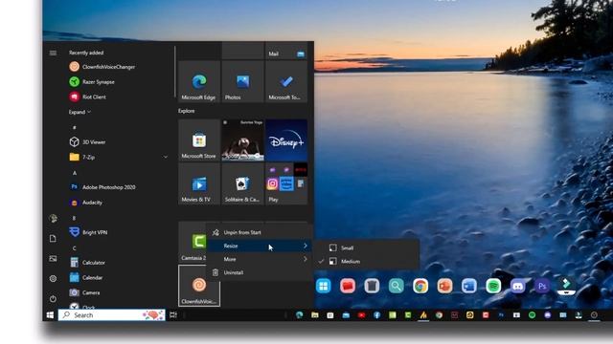Image resolution: width=613 pixels, height=344 pixels.
Task: Jump to the letter C section header
Action: tap(75, 248)
